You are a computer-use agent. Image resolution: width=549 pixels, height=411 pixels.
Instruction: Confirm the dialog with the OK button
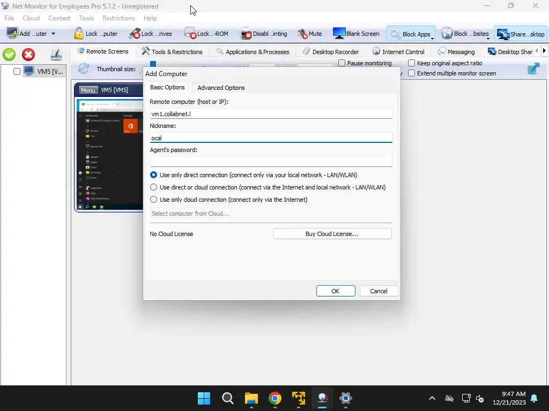(336, 291)
